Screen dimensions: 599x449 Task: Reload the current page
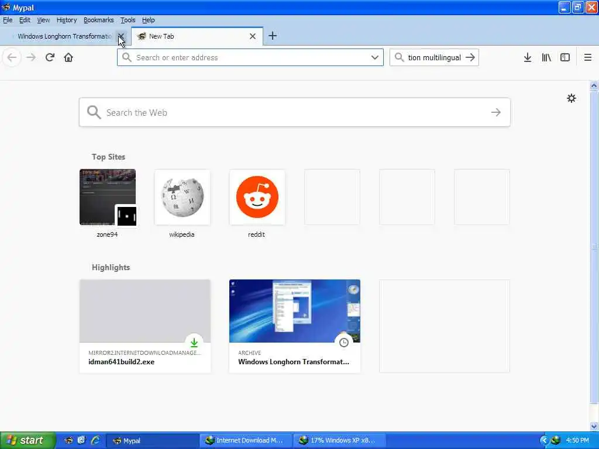click(x=50, y=58)
